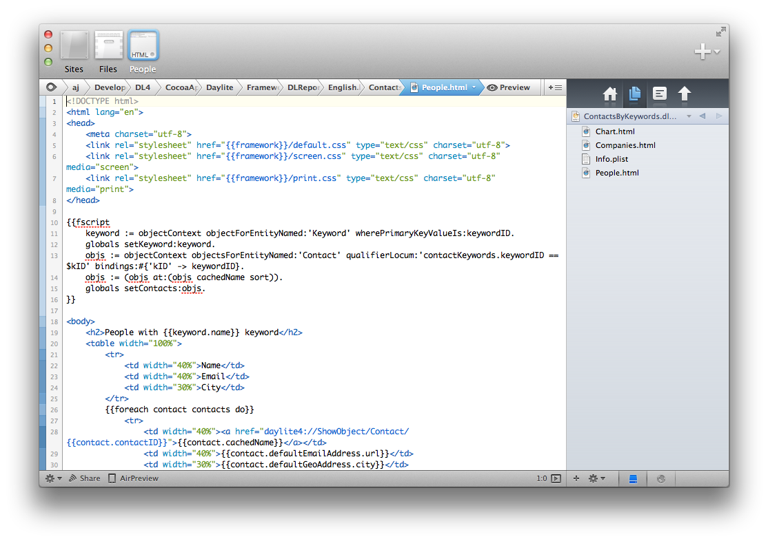Image resolution: width=768 pixels, height=541 pixels.
Task: Click the sidebar back arrow
Action: pos(703,116)
